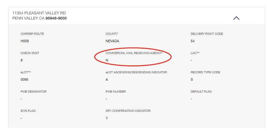Click the A value under eLOT indicator
The width and height of the screenshot is (267, 132).
tap(107, 79)
